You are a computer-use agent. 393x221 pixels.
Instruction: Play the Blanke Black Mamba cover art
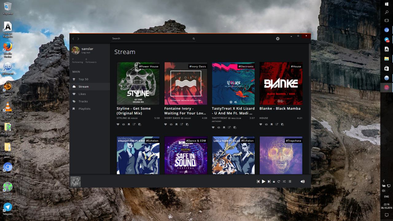[281, 83]
